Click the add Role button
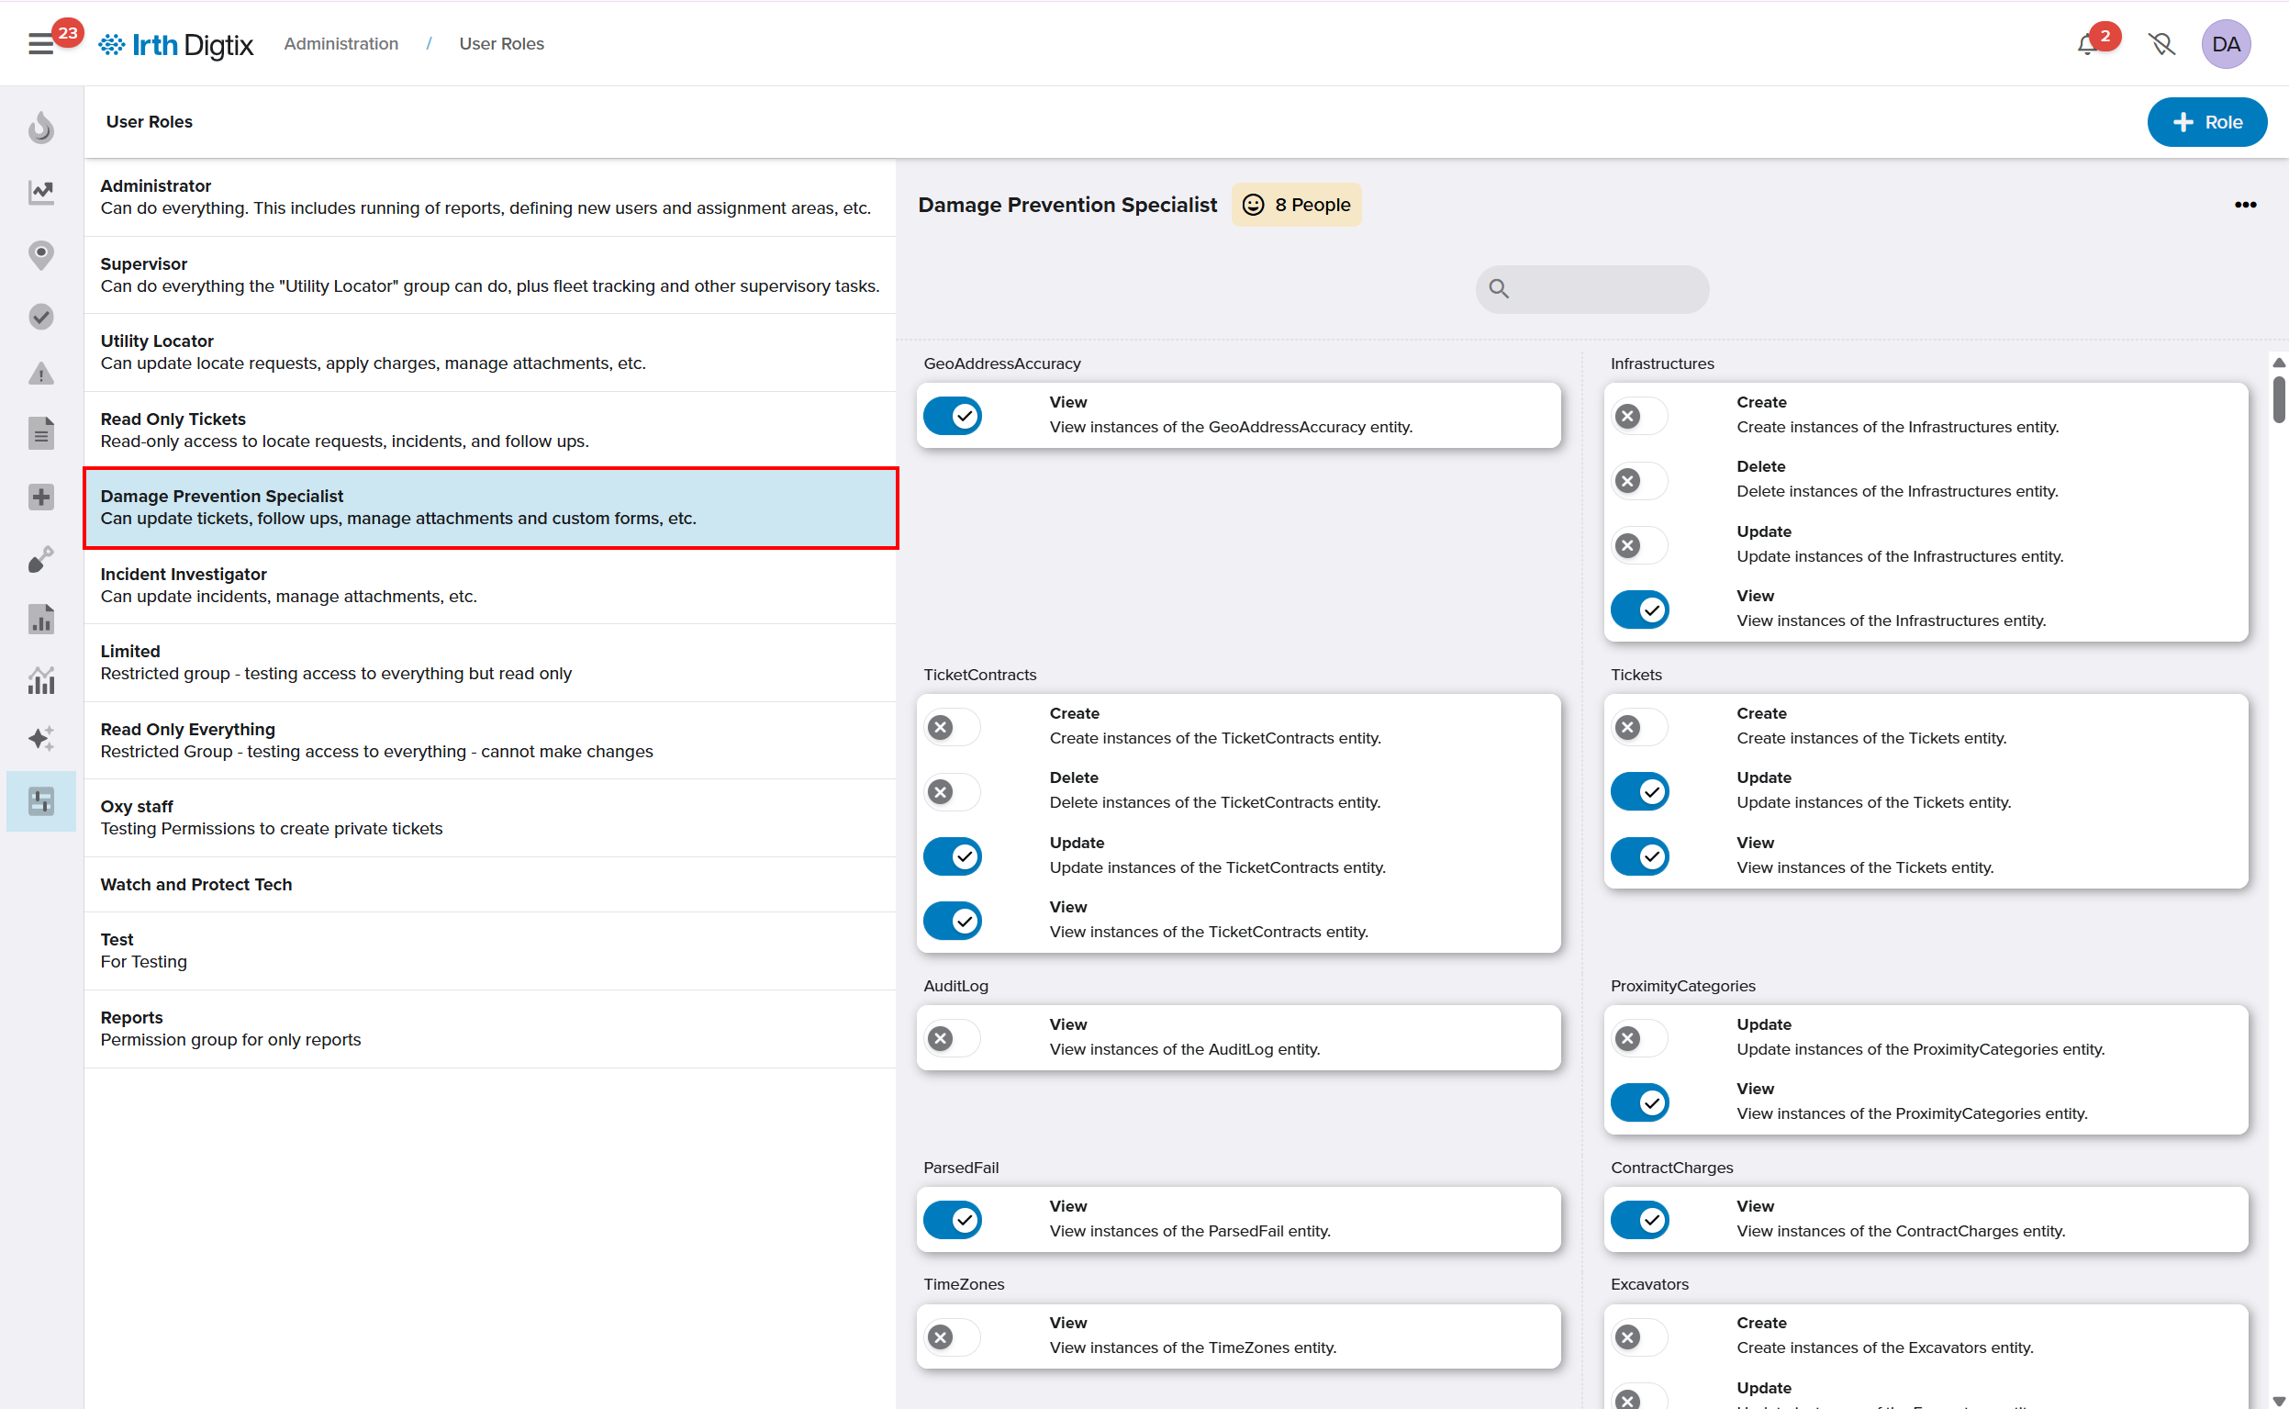Screen dimensions: 2289x1409 pyautogui.click(x=2206, y=122)
